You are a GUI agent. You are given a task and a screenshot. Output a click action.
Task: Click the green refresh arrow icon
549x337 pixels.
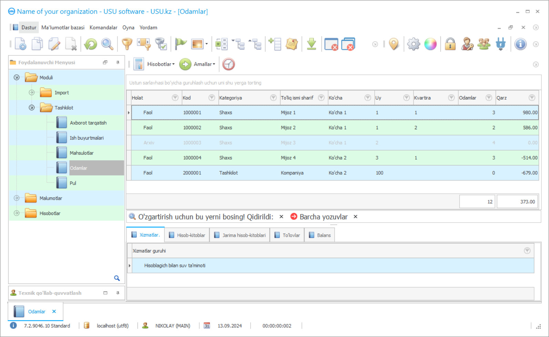(x=91, y=44)
